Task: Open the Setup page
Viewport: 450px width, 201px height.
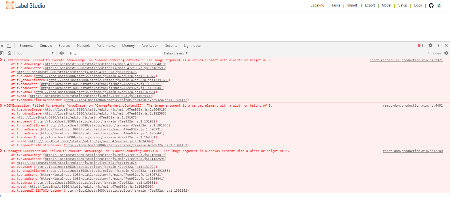Action: pyautogui.click(x=403, y=5)
